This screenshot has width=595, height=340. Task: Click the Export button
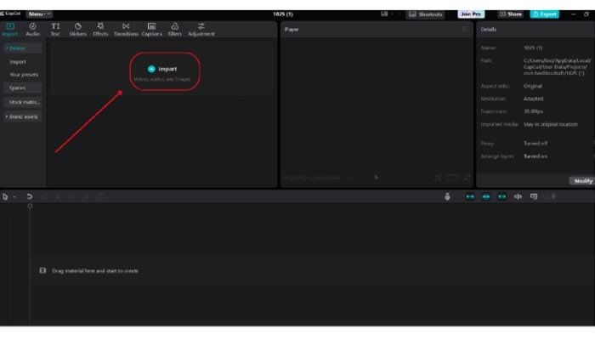(x=545, y=14)
